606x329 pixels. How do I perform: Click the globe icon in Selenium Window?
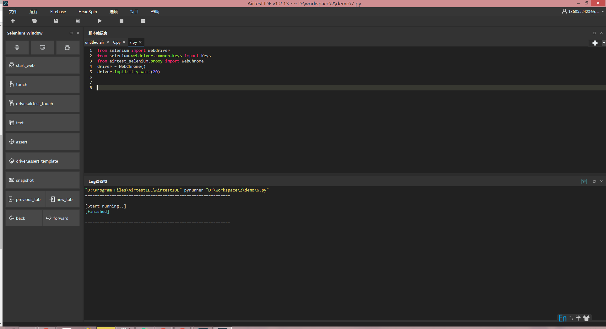pos(17,47)
